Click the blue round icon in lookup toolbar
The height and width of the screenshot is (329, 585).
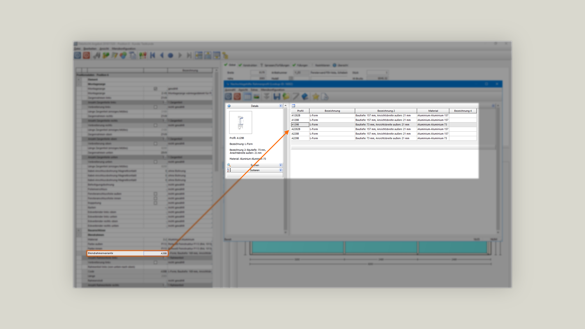coord(229,97)
